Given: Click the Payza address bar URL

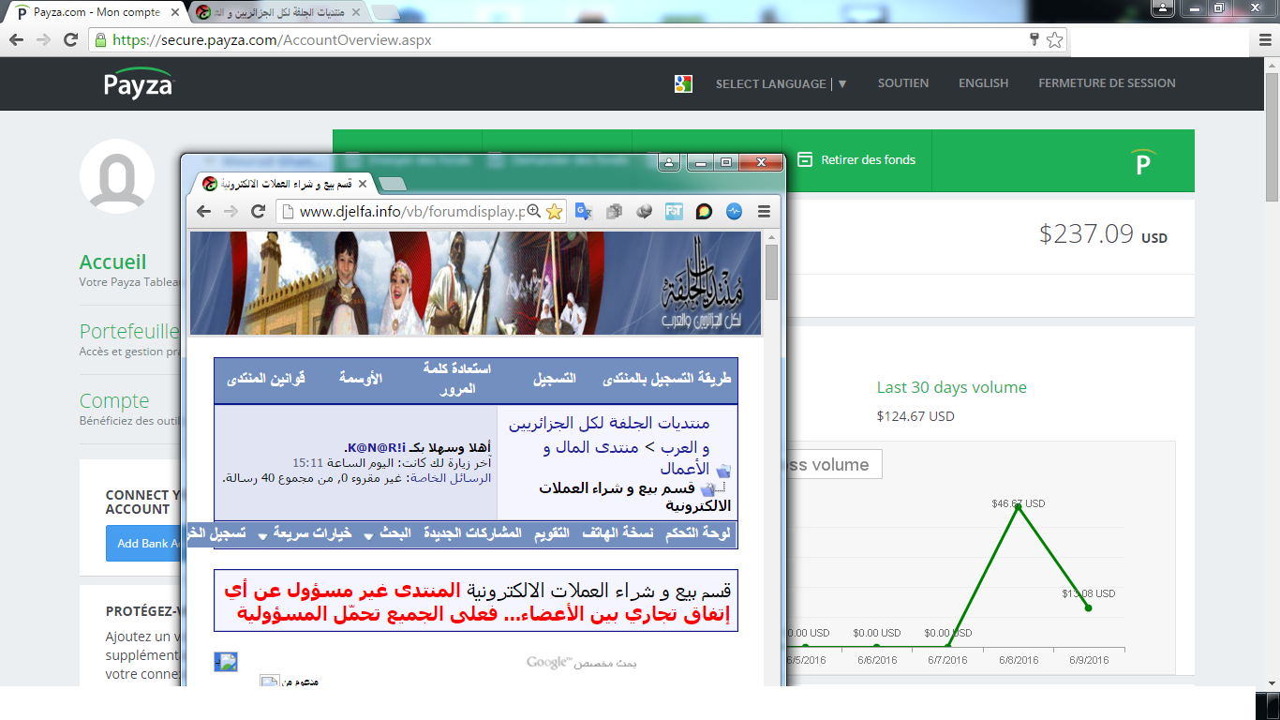Looking at the screenshot, I should point(272,40).
